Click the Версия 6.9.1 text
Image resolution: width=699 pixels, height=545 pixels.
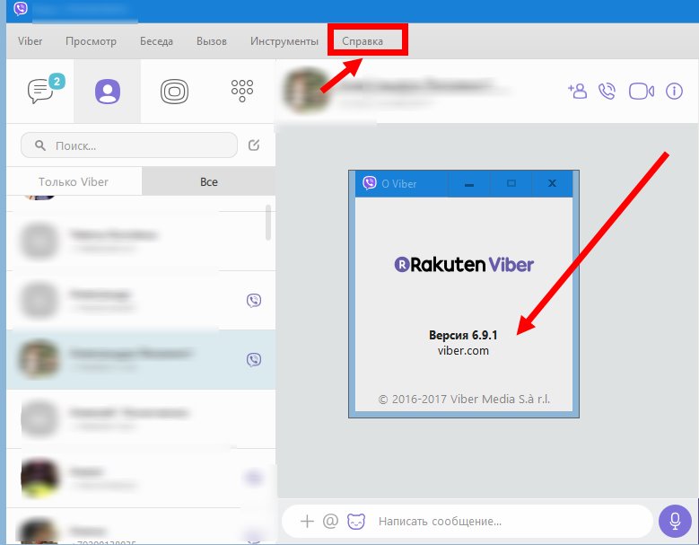(x=463, y=335)
